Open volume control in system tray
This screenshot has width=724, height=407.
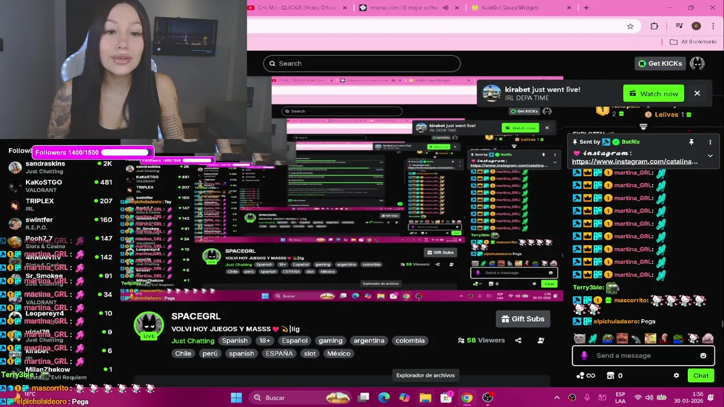pos(649,397)
